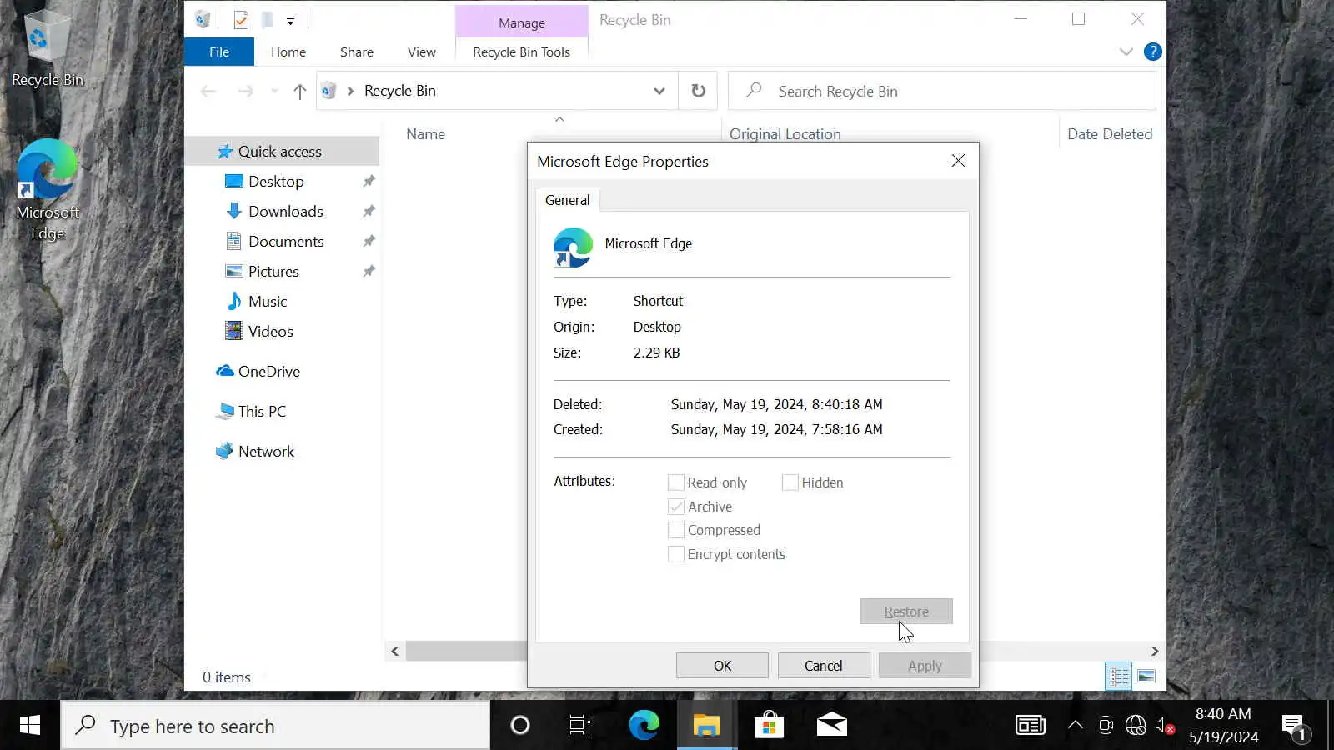Viewport: 1334px width, 750px height.
Task: Select the Microsoft Edge desktop shortcut
Action: tap(48, 190)
